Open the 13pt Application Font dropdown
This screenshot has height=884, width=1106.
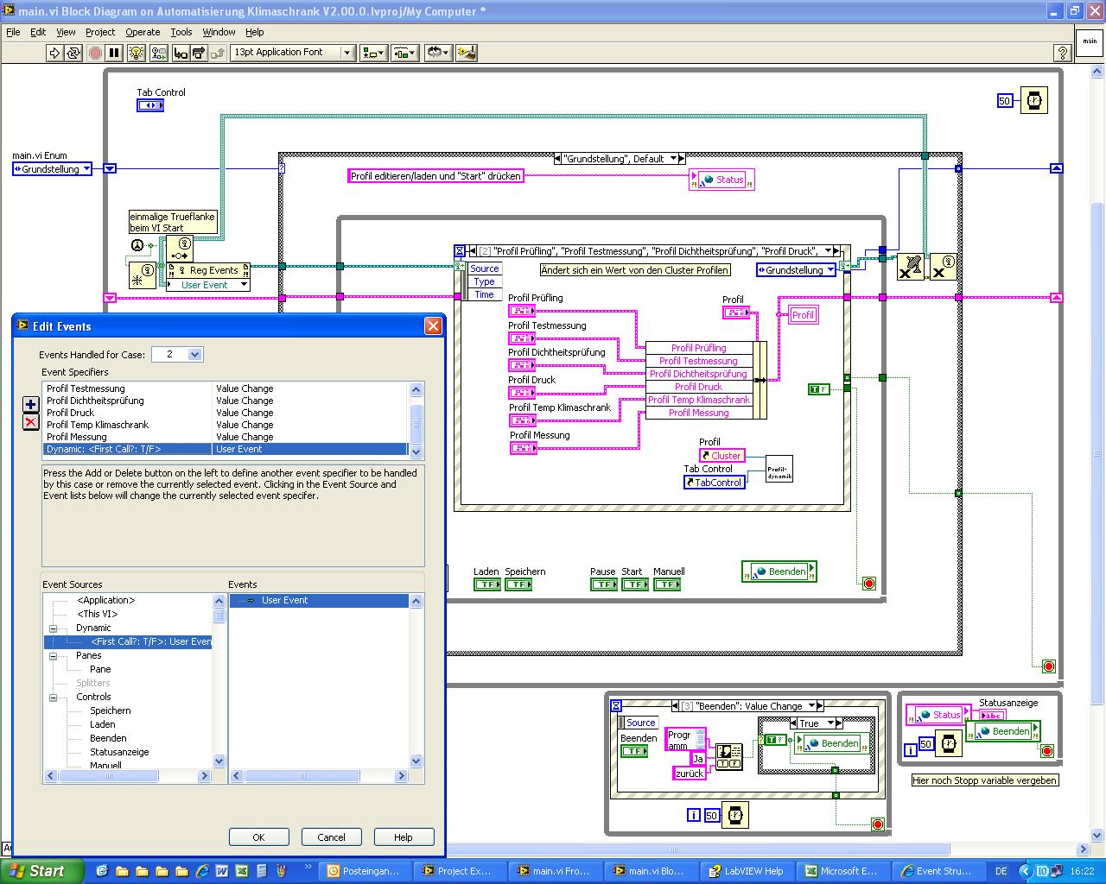tap(293, 53)
